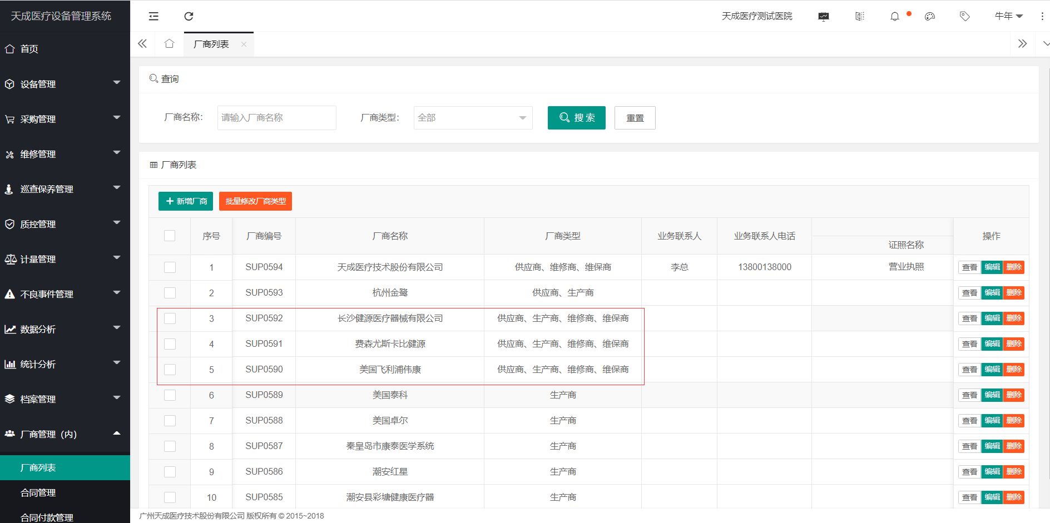The width and height of the screenshot is (1050, 523).
Task: Check the row for SUP0593
Action: (x=170, y=293)
